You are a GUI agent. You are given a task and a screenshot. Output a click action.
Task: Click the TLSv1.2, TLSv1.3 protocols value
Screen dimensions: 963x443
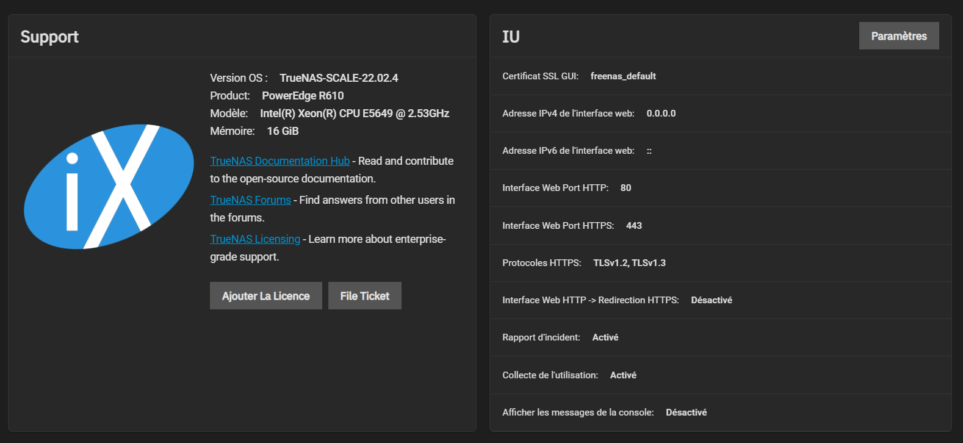[629, 263]
